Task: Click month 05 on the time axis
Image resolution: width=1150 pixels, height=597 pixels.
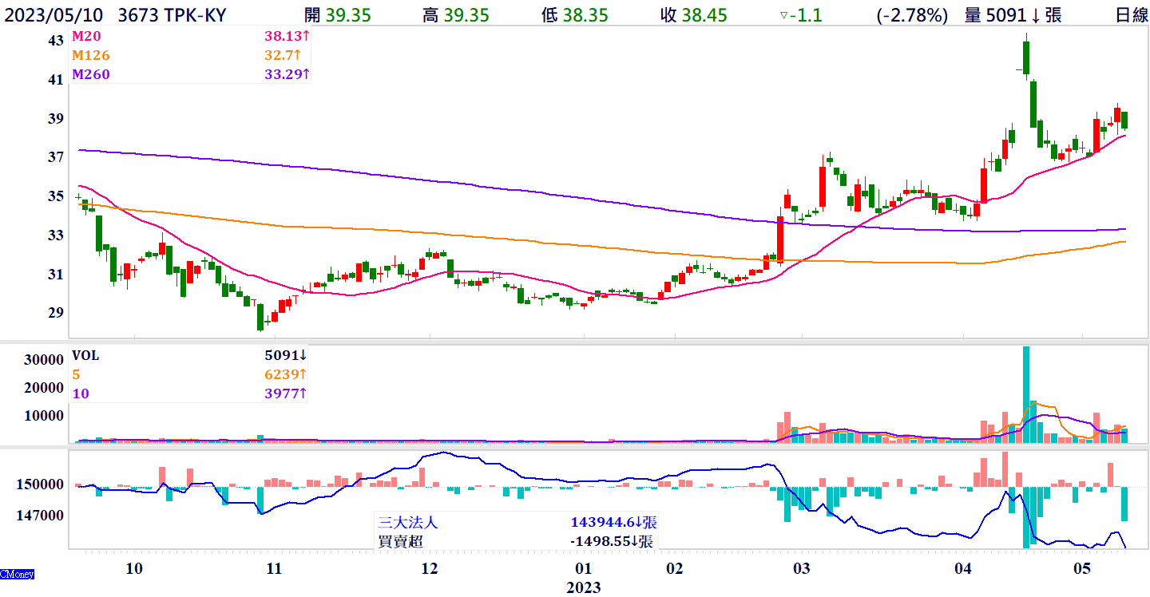Action: pyautogui.click(x=1082, y=568)
